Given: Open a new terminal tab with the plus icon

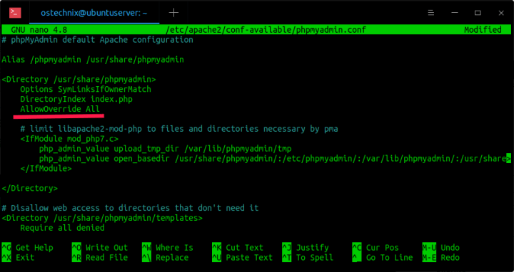Looking at the screenshot, I should click(173, 13).
